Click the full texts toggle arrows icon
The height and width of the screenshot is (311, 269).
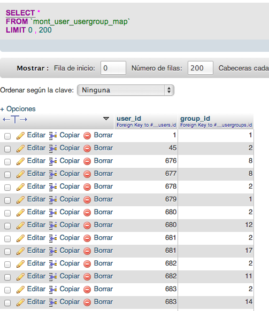click(15, 119)
